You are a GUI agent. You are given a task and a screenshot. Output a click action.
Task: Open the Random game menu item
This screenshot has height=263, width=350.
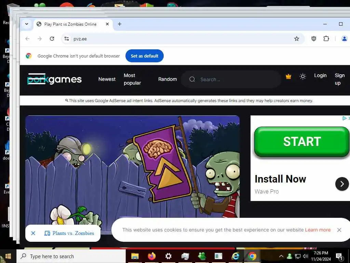pyautogui.click(x=167, y=79)
